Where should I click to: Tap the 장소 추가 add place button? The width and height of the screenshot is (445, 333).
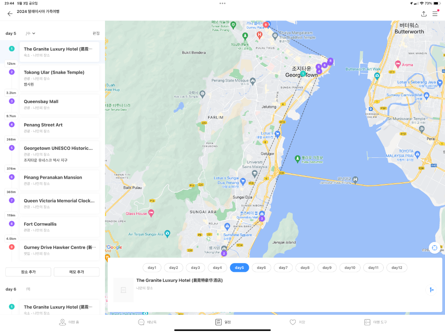28,272
